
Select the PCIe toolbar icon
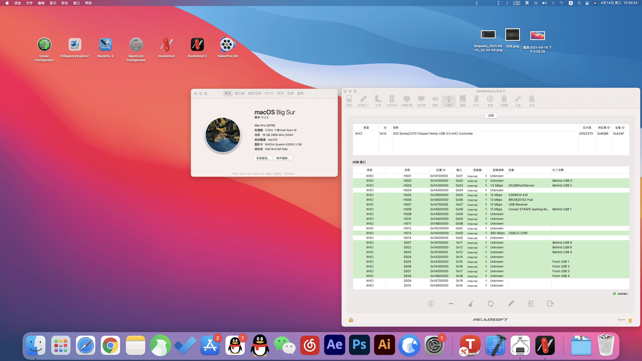[476, 101]
